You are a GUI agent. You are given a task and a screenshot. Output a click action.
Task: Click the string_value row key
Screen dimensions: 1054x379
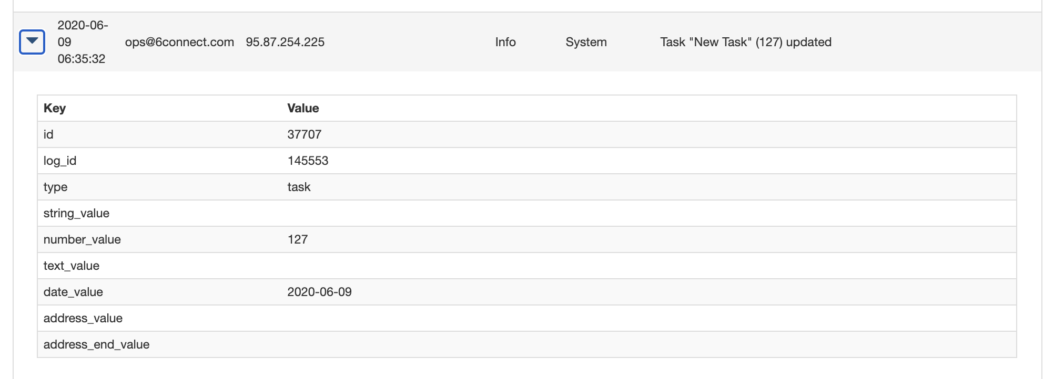(76, 213)
